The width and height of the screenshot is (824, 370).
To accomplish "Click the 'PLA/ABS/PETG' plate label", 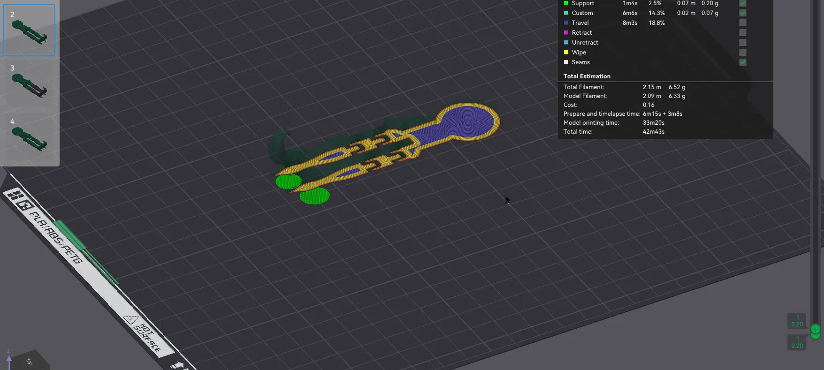I will point(56,238).
